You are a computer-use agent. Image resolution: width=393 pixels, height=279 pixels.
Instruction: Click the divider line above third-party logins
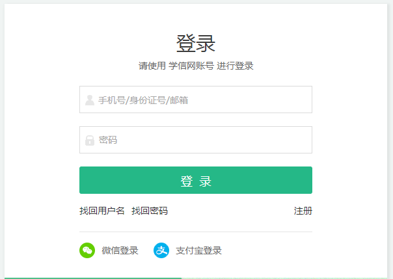point(196,232)
